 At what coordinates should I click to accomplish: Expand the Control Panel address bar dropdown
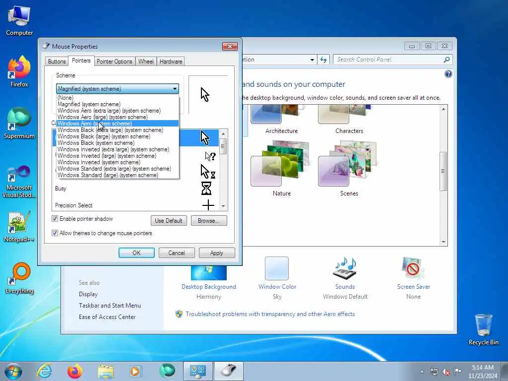click(x=312, y=60)
